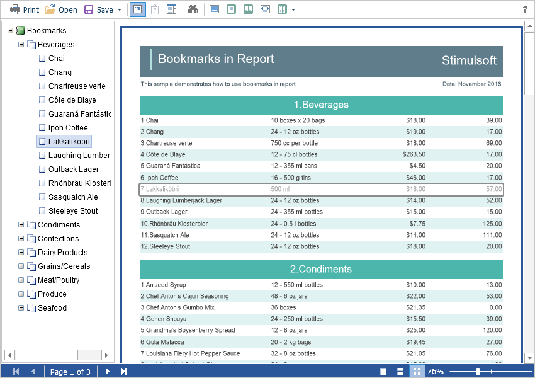Select single page view mode icon

click(x=383, y=372)
